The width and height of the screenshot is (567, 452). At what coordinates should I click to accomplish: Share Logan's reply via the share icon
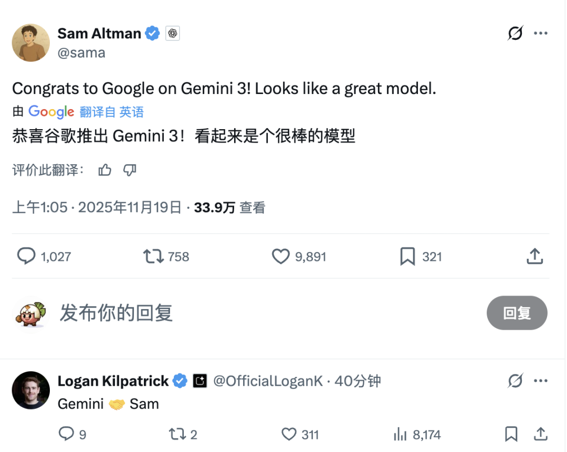541,434
